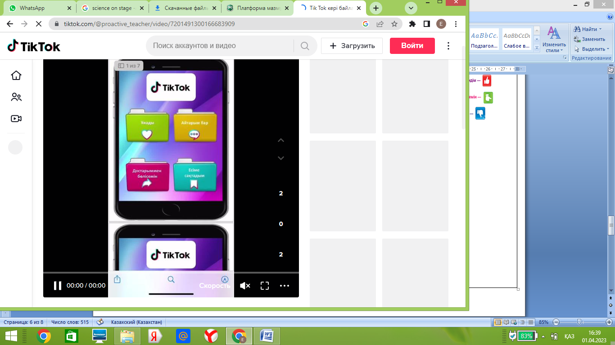The image size is (615, 345).
Task: Select the Слабое выделение style in Word
Action: pyautogui.click(x=516, y=40)
